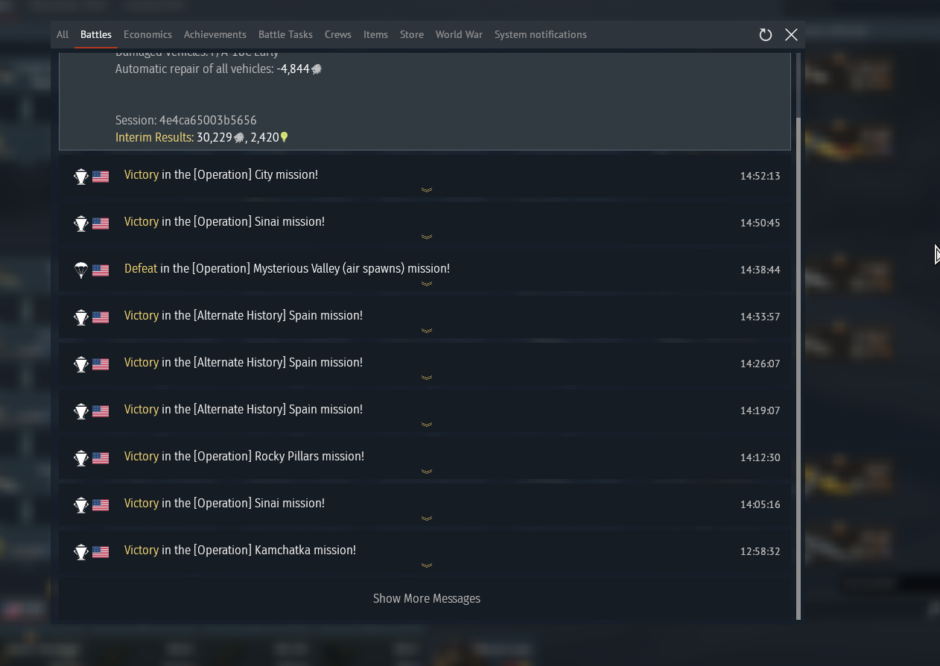Screen dimensions: 940x666
Task: Open the System notifications tab
Action: point(541,34)
